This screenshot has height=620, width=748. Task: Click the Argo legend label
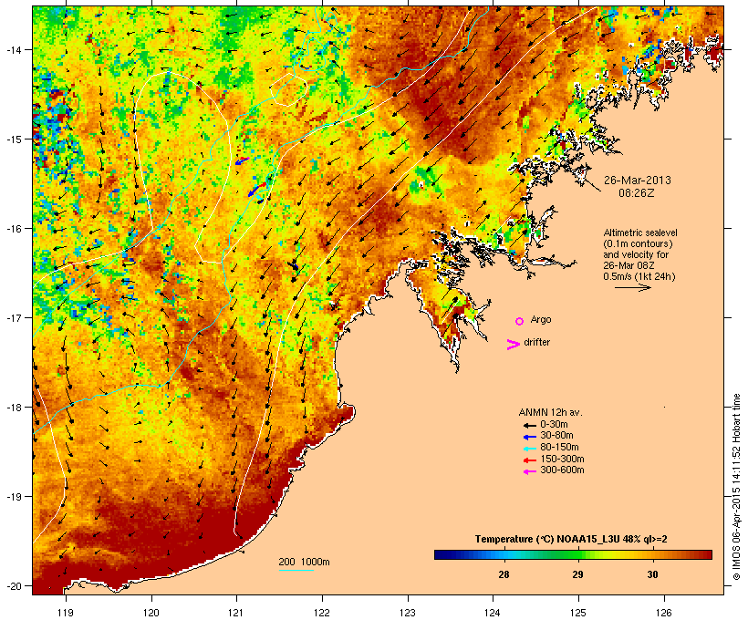click(541, 319)
